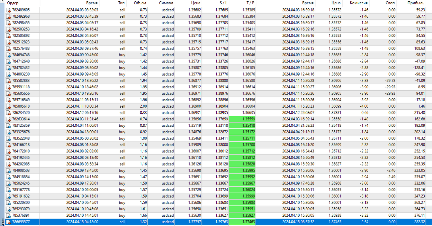This screenshot has width=432, height=226.
Task: Sort by the Ордер column header
Action: pos(13,3)
